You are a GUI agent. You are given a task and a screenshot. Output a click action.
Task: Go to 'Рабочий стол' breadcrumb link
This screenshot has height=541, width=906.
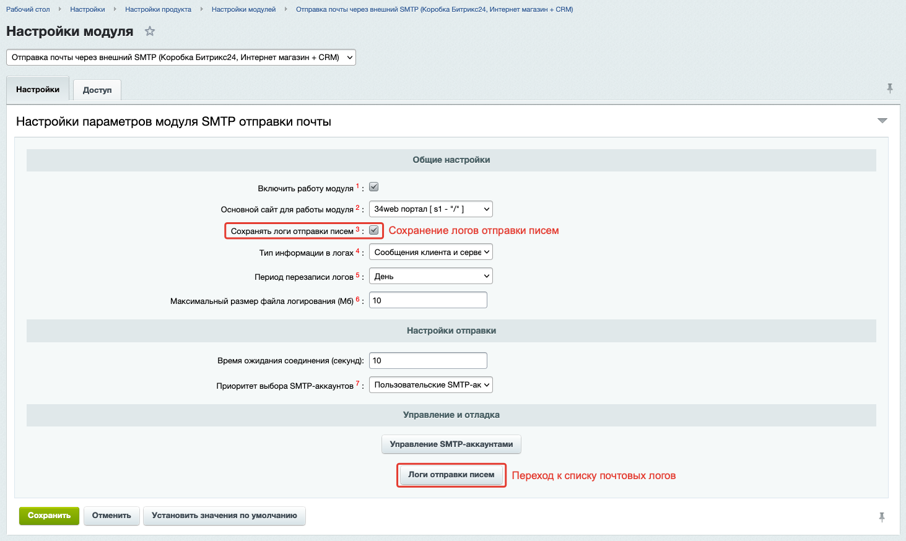(x=28, y=9)
